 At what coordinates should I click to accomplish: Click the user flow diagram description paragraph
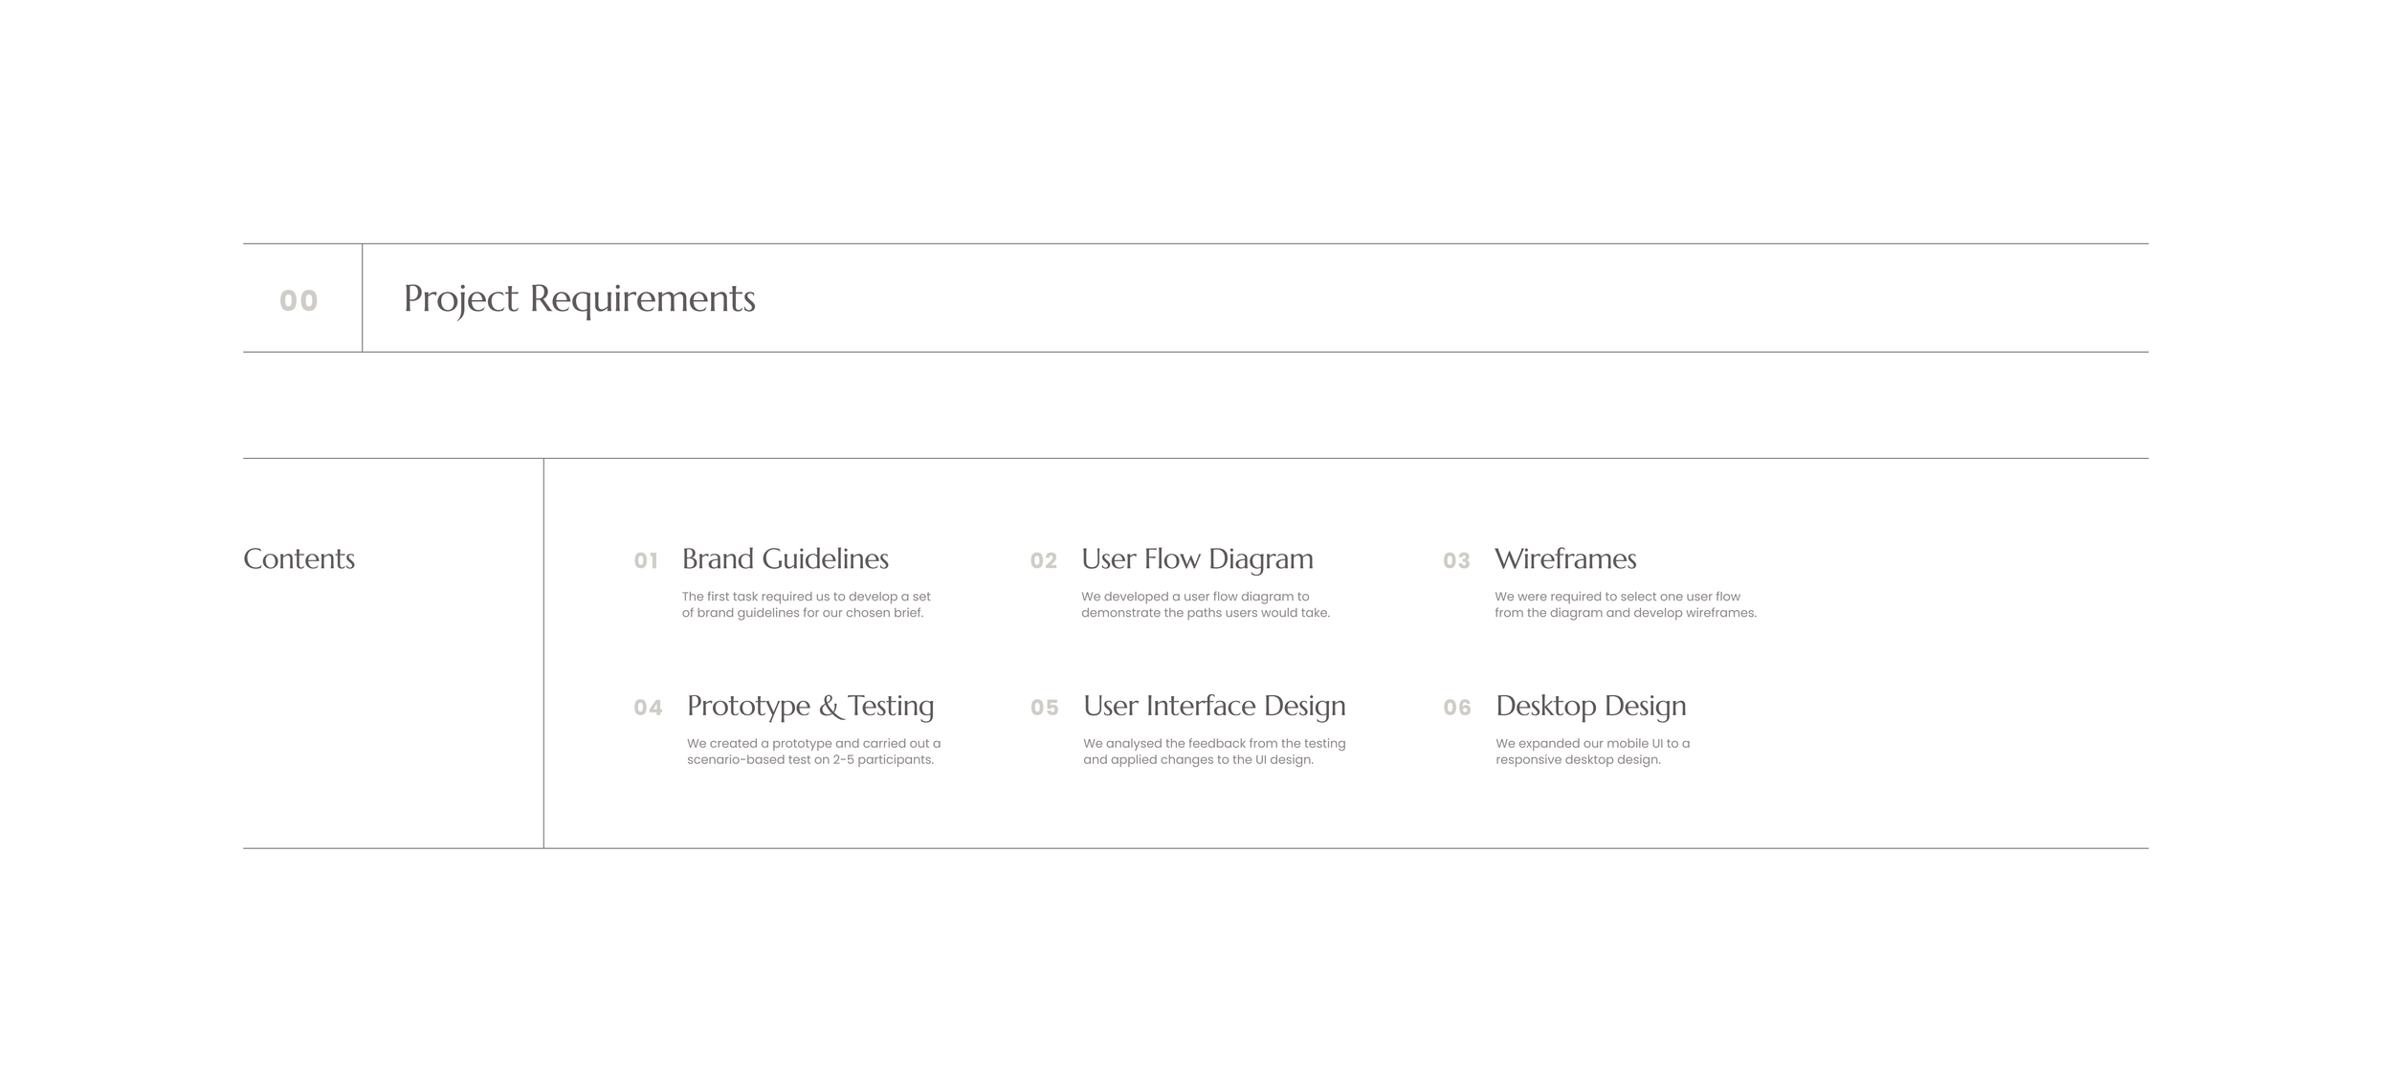[1205, 604]
